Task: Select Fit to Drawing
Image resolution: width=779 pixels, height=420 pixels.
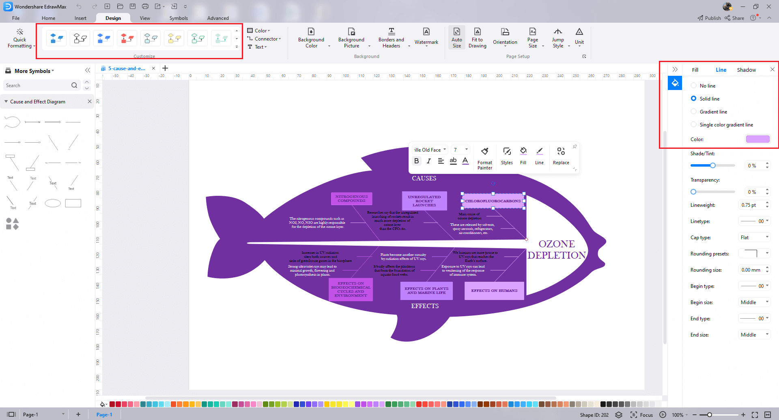Action: tap(477, 37)
